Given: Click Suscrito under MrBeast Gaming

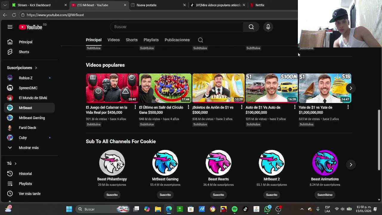Looking at the screenshot, I should tap(165, 195).
